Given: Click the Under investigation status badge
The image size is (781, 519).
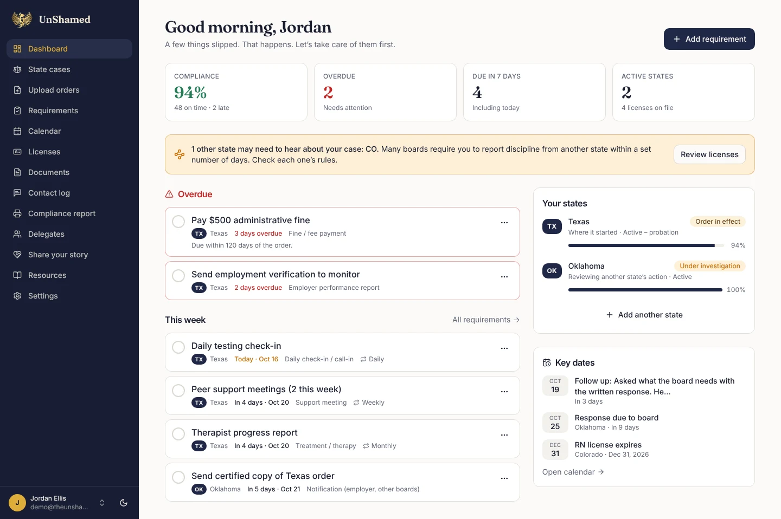Looking at the screenshot, I should [x=710, y=266].
